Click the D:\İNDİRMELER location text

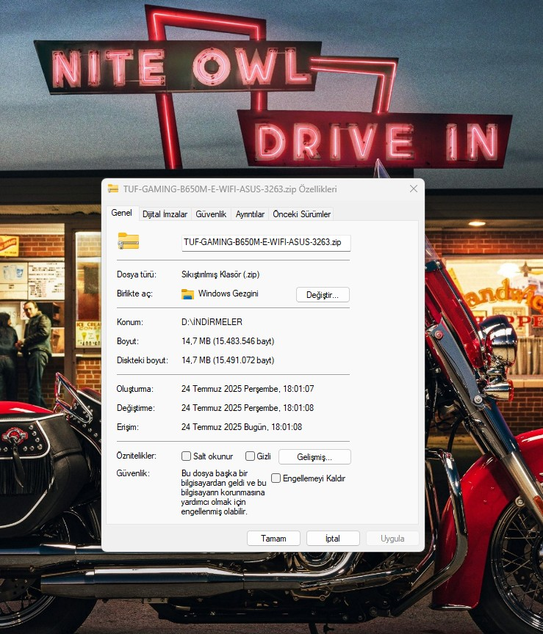pyautogui.click(x=212, y=322)
